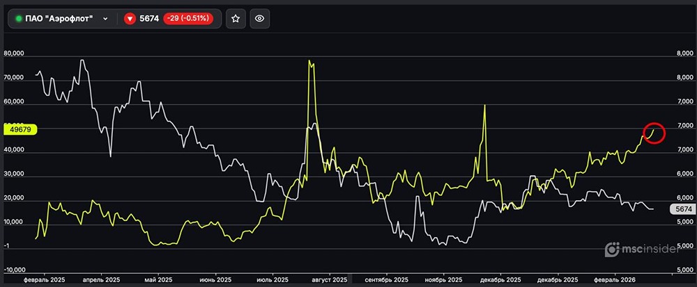The width and height of the screenshot is (697, 287).
Task: Click the 40,000 left axis value
Action: point(14,150)
